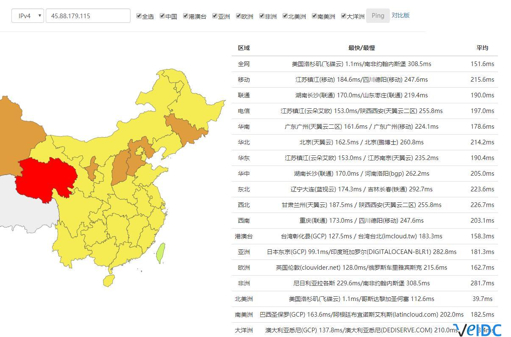Open the IPv4 protocol dropdown
The image size is (511, 337).
pos(28,16)
